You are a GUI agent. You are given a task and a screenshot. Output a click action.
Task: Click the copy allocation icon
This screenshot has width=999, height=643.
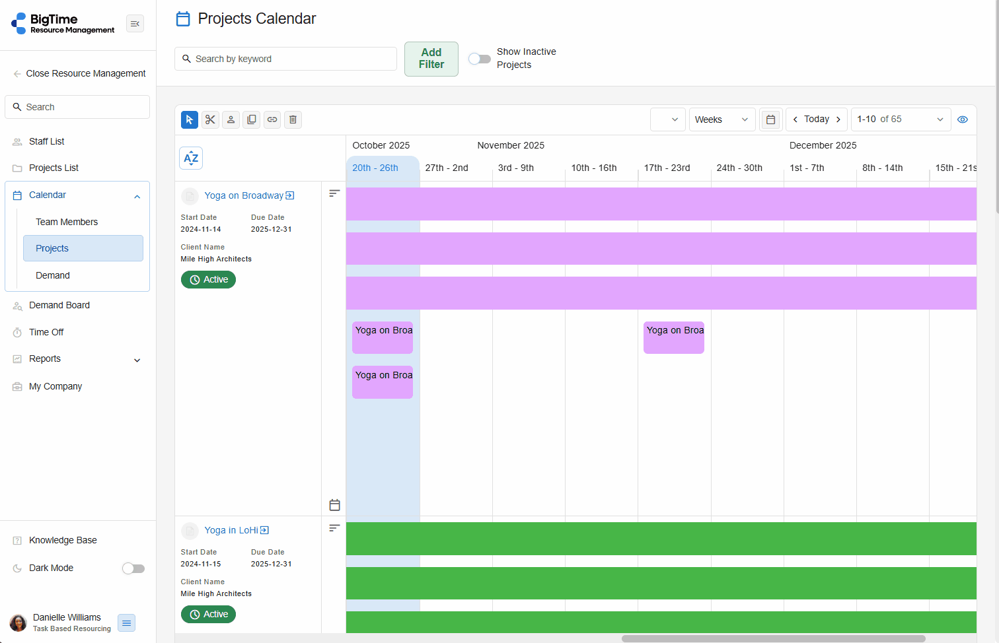click(x=251, y=119)
